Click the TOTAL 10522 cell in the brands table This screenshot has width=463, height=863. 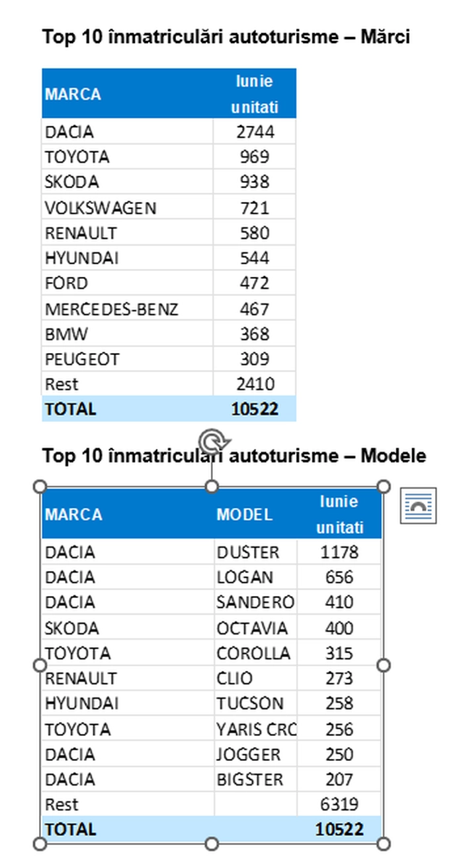click(255, 409)
